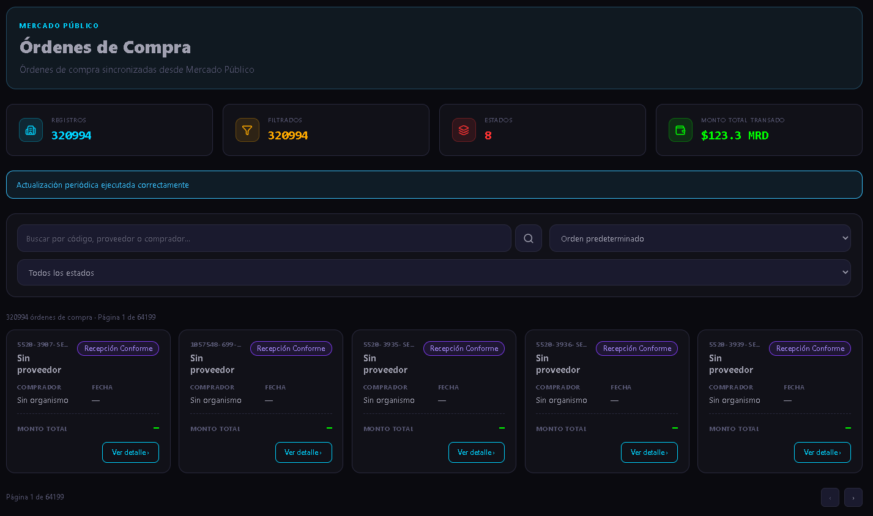Open the Orden predeterminado sort dropdown

pos(700,238)
